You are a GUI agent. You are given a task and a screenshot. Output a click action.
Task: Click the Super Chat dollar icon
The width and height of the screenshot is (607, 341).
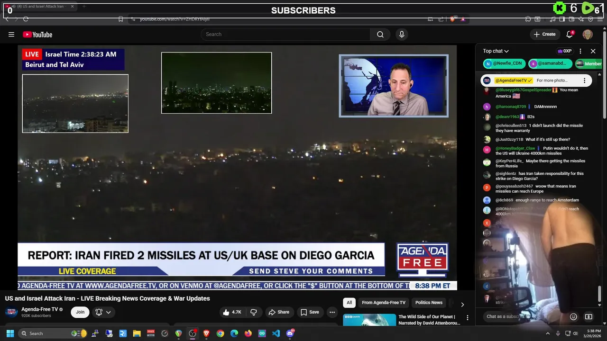tap(589, 316)
